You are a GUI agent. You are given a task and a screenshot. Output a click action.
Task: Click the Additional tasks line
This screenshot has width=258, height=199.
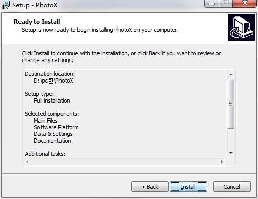[45, 154]
